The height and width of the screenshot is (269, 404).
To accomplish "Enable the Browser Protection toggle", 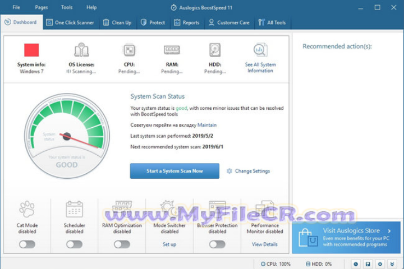I will click(x=217, y=244).
